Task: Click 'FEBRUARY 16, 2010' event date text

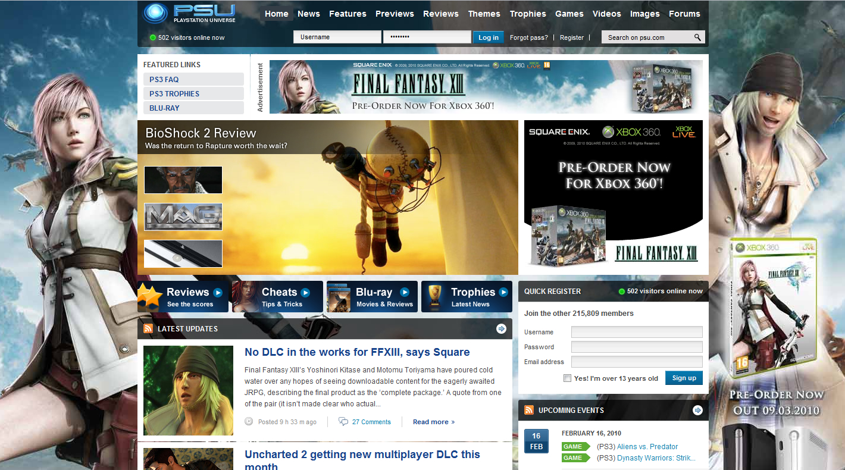Action: [x=591, y=433]
